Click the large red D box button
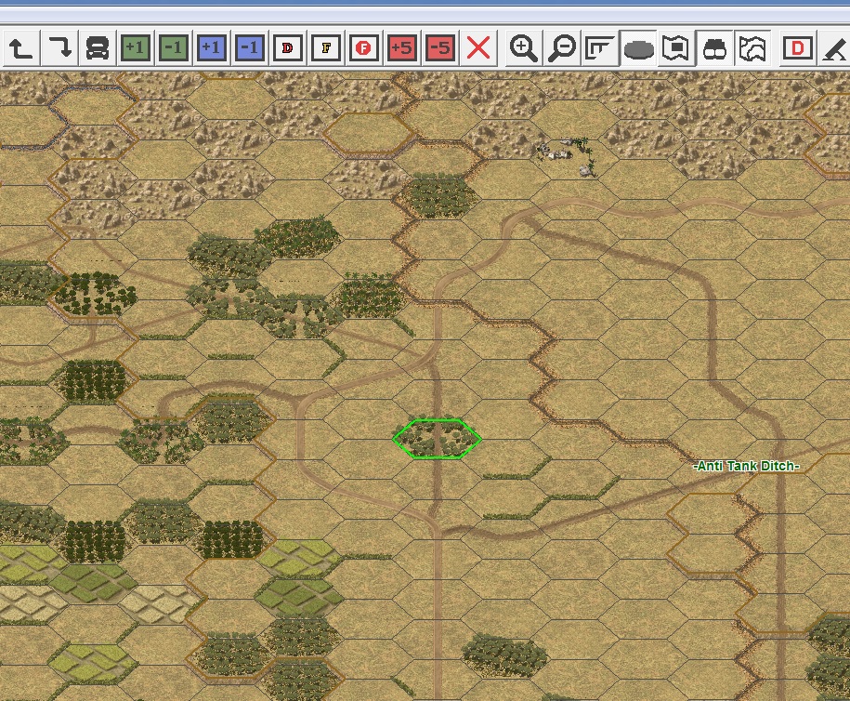Image resolution: width=850 pixels, height=701 pixels. [x=797, y=48]
